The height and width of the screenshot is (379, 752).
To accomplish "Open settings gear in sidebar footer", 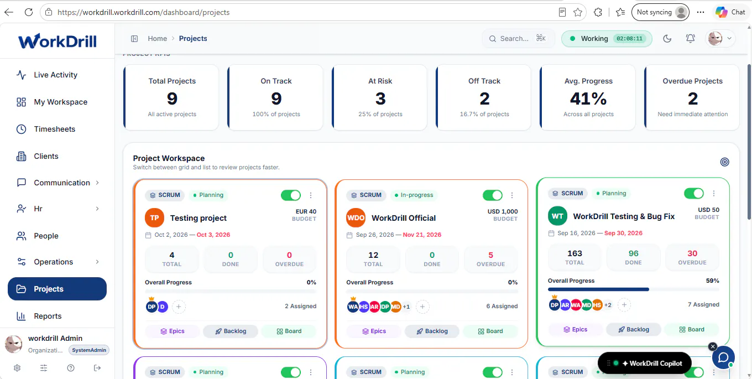I will point(17,368).
